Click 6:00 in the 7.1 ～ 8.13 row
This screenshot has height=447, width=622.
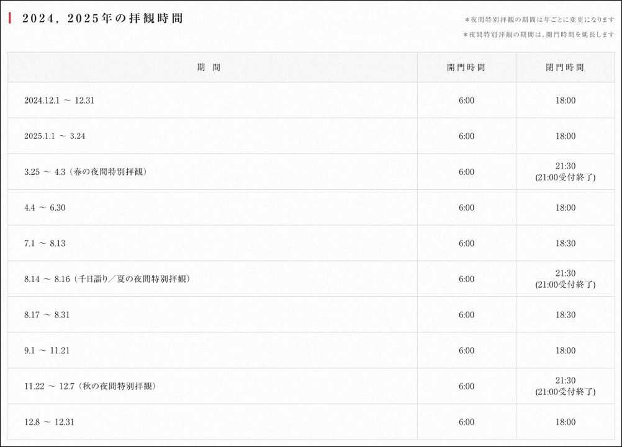467,243
